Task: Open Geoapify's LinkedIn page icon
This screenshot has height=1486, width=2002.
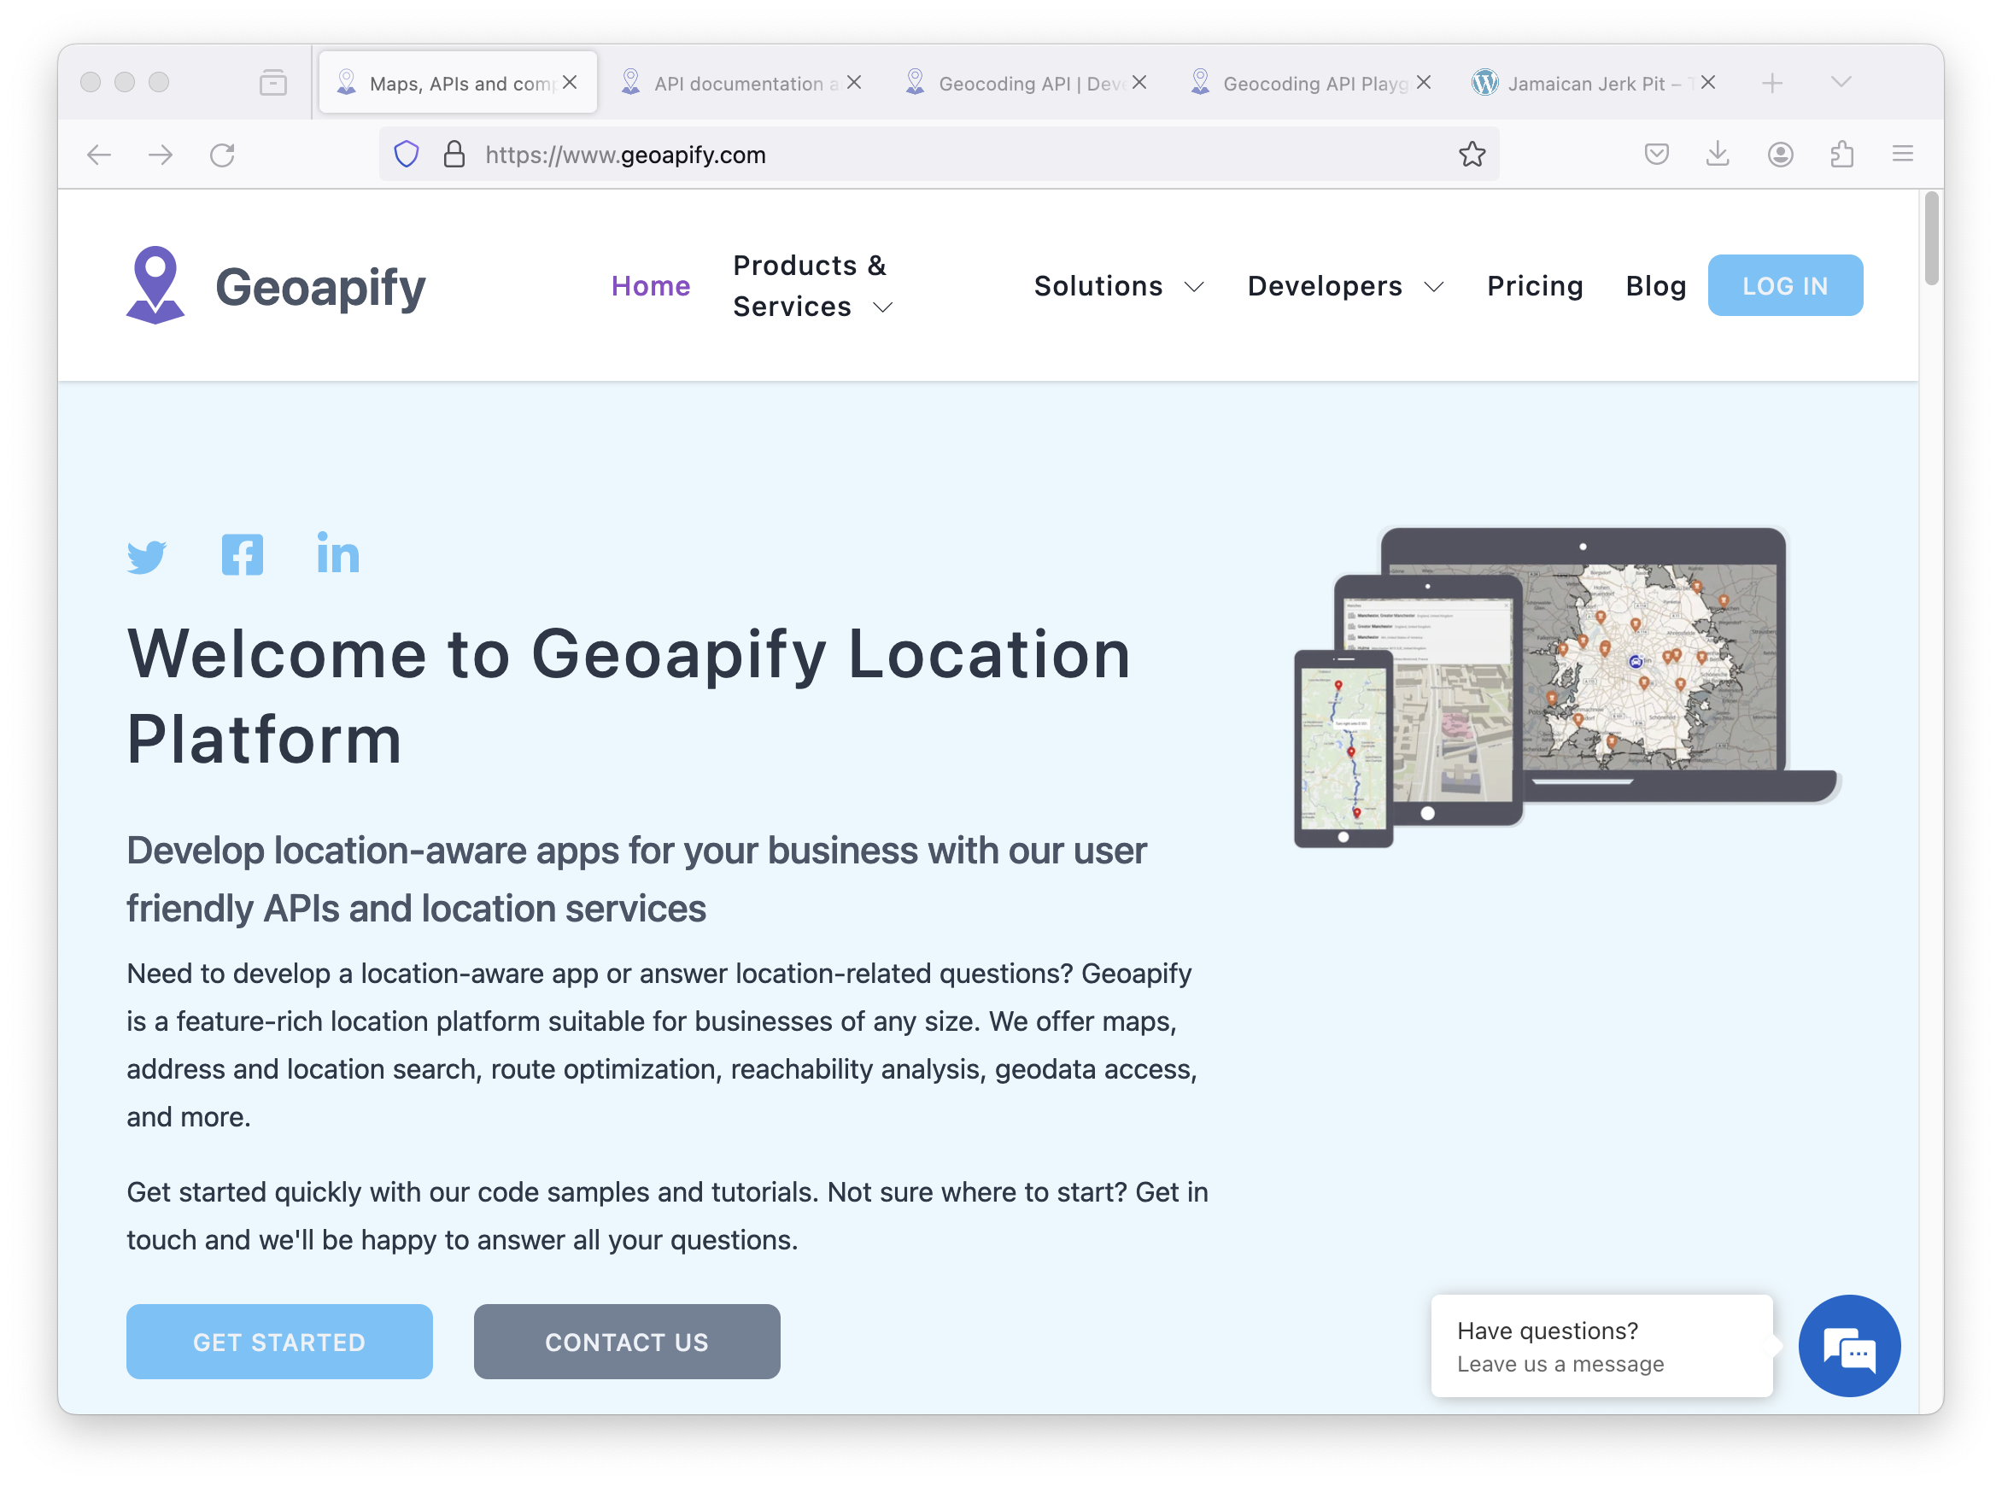Action: pos(338,553)
